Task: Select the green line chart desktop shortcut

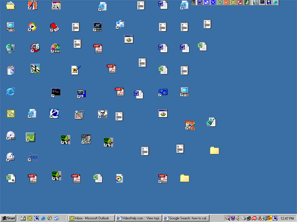Action: click(30, 137)
